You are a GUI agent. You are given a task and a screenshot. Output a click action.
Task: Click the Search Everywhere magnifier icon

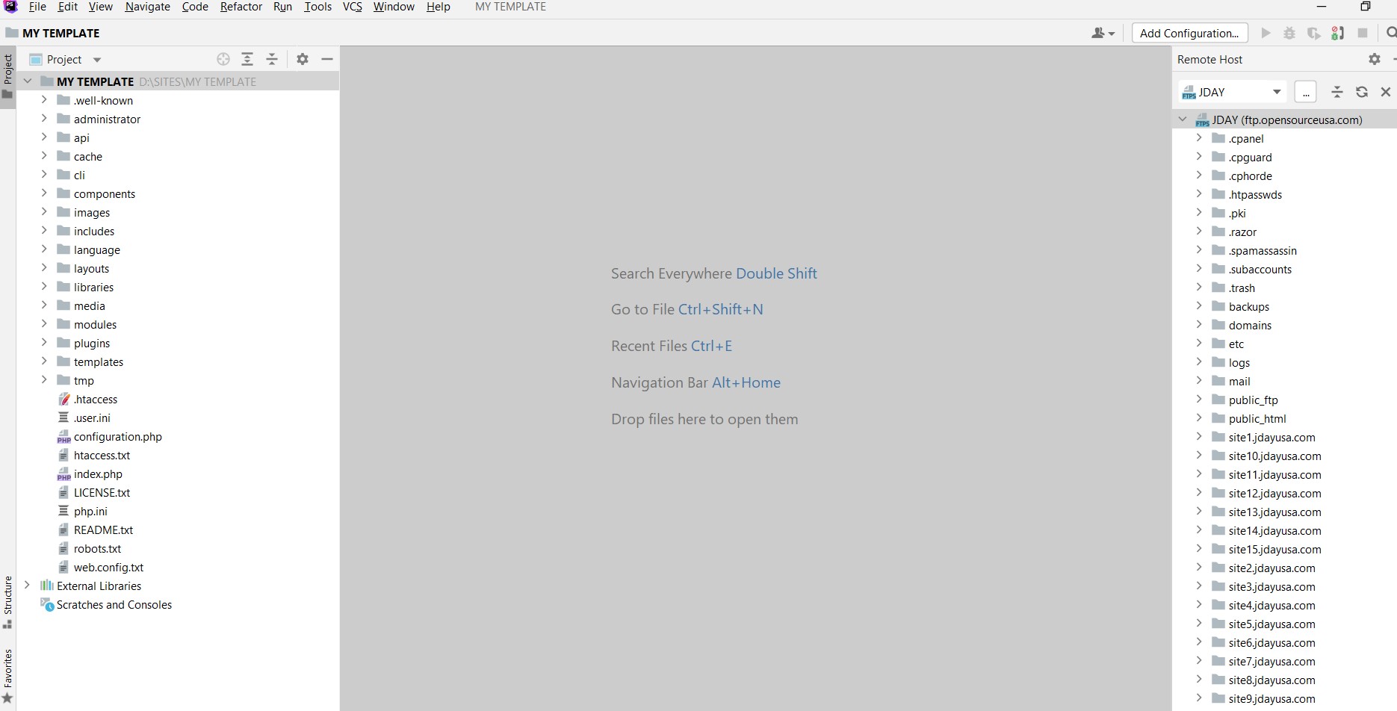[1390, 33]
